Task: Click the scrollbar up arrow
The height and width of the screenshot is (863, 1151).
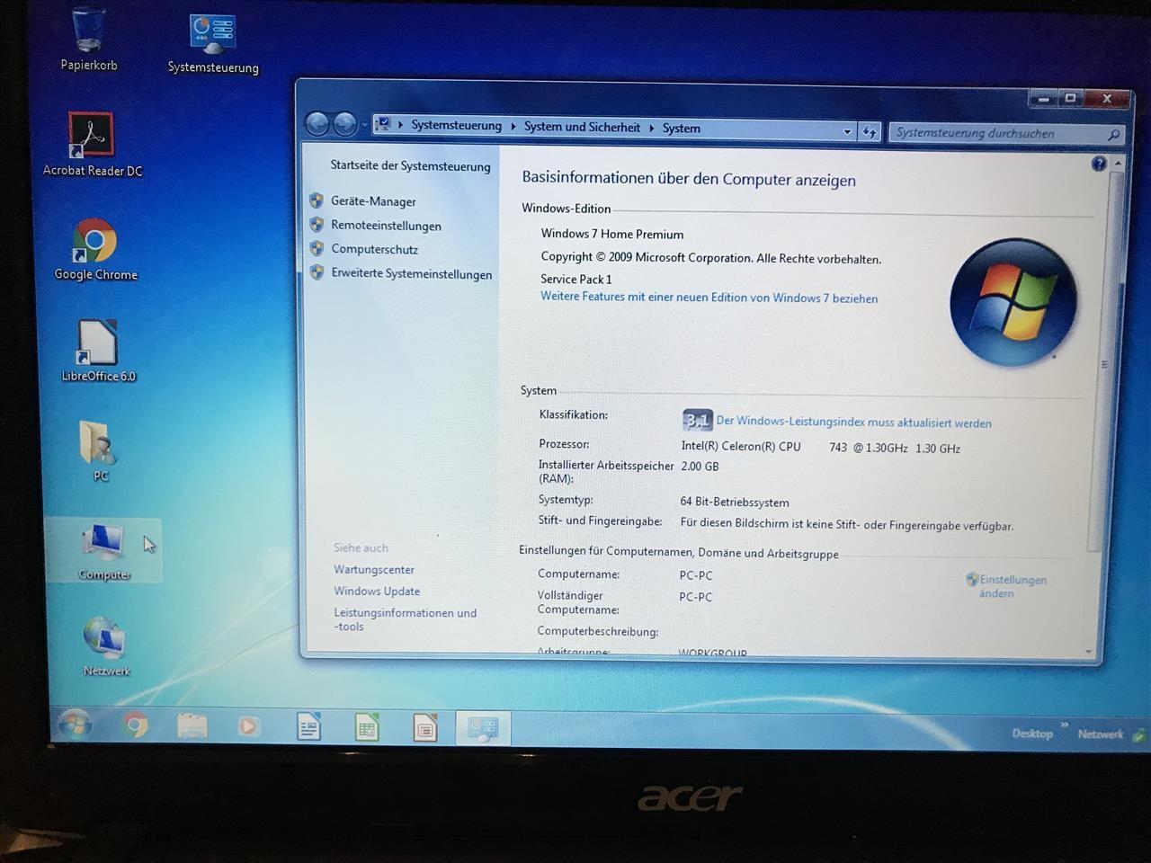Action: (1118, 164)
